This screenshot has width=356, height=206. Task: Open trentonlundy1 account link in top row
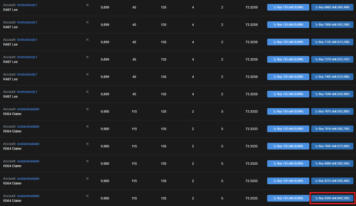tap(27, 5)
